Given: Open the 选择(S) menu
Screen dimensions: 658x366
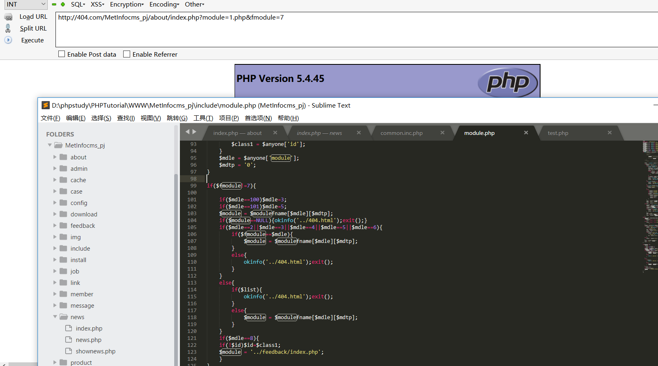Looking at the screenshot, I should coord(101,118).
